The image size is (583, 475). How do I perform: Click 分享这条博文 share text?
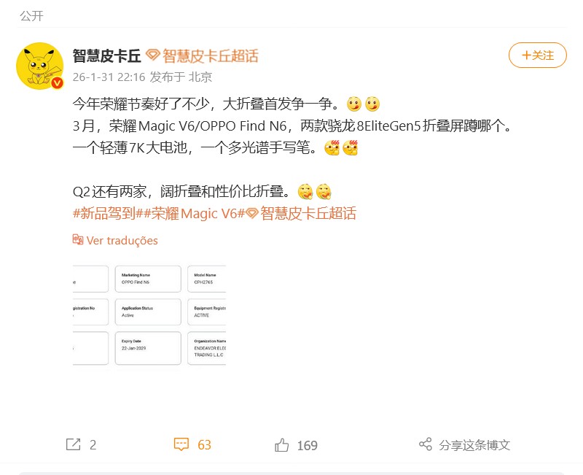click(474, 445)
